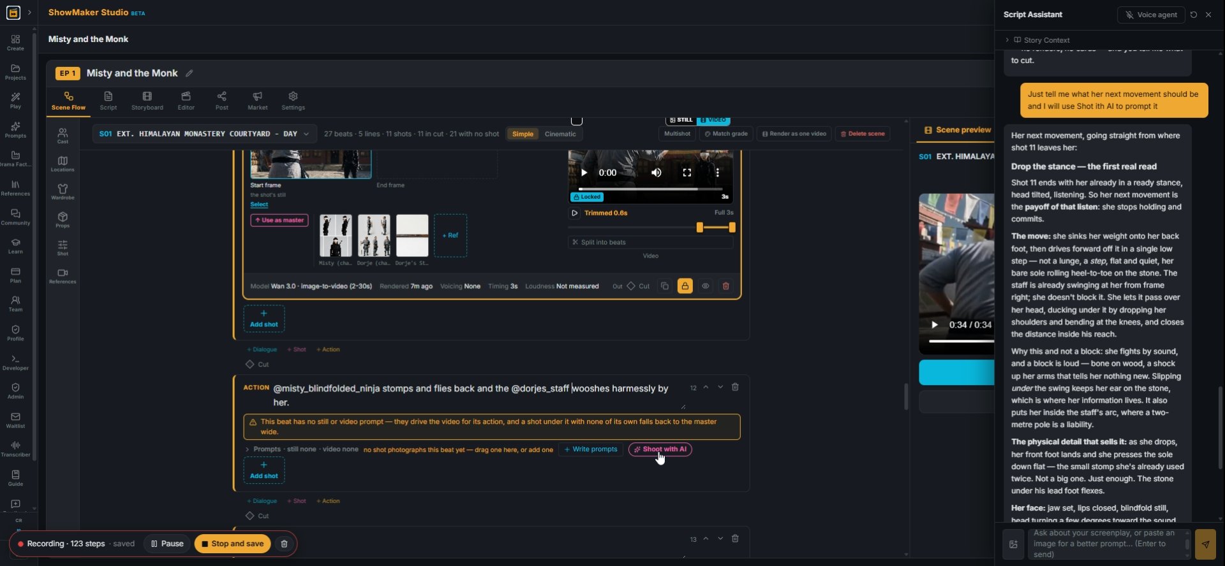The height and width of the screenshot is (566, 1225).
Task: Open the Drama Factory sidebar item
Action: [15, 159]
